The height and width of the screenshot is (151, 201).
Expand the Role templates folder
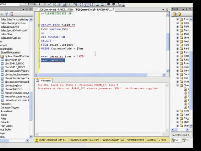click(177, 63)
